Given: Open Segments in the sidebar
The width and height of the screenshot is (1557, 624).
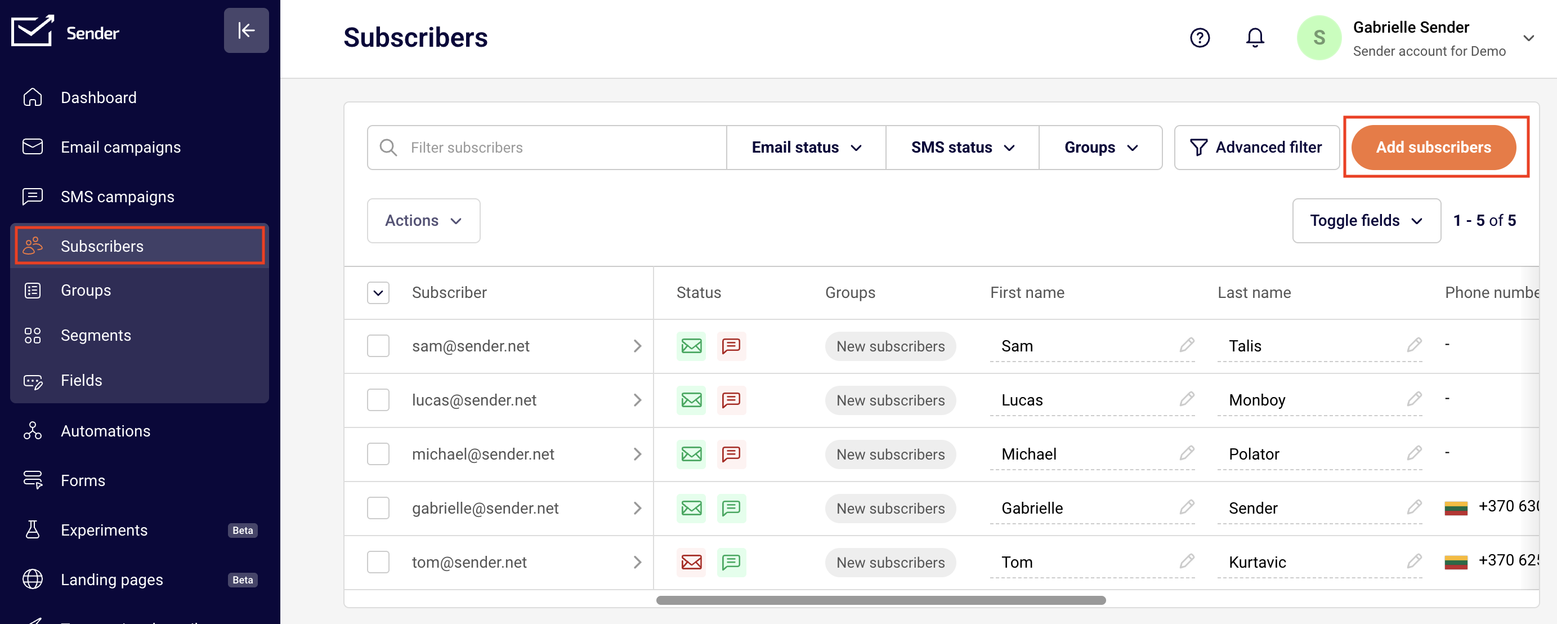Looking at the screenshot, I should click(96, 335).
